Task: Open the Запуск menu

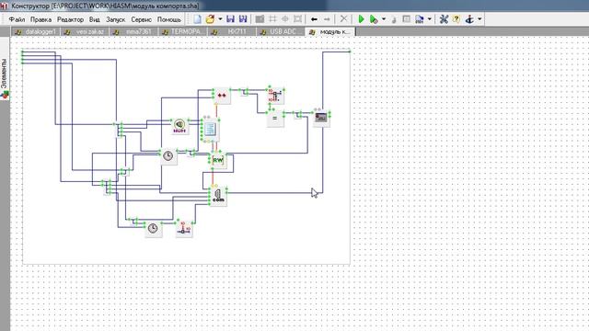Action: tap(115, 19)
